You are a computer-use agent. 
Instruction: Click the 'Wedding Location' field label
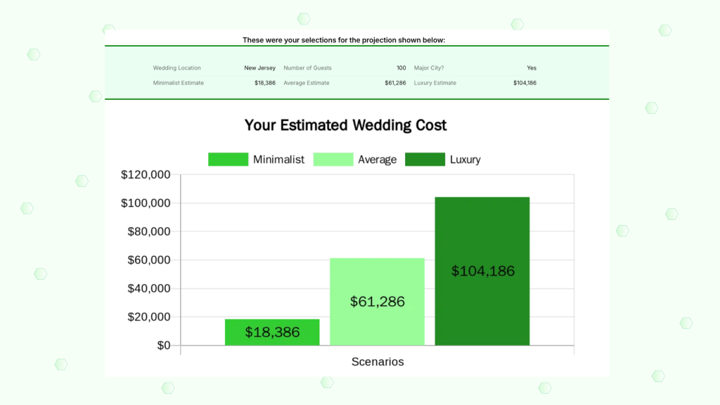coord(176,68)
